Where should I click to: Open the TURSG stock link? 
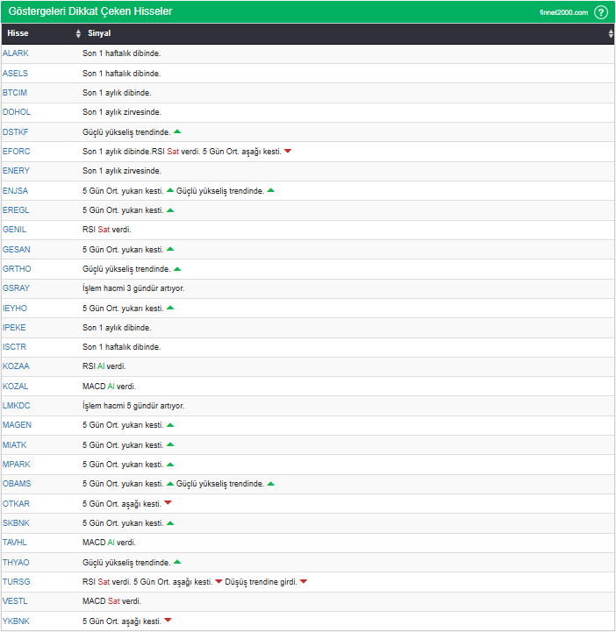coord(16,581)
